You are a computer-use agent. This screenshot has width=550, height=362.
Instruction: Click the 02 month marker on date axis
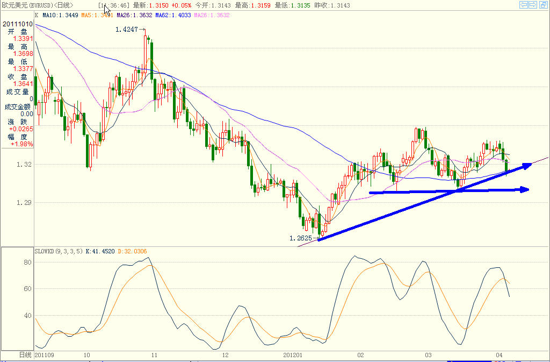(360, 355)
